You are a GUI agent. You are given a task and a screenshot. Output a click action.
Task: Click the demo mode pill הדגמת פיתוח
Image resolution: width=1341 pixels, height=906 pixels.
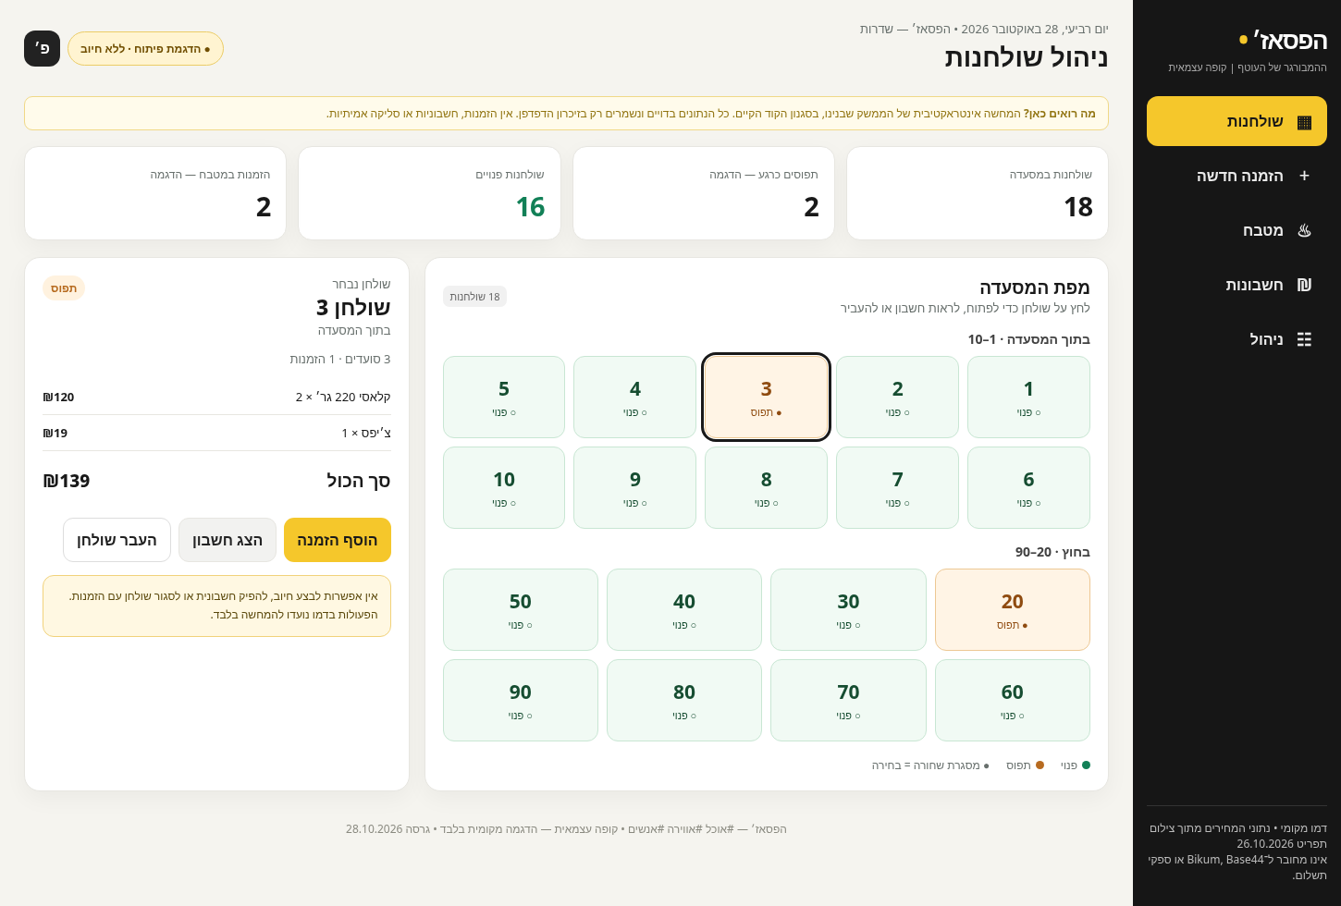click(x=145, y=49)
